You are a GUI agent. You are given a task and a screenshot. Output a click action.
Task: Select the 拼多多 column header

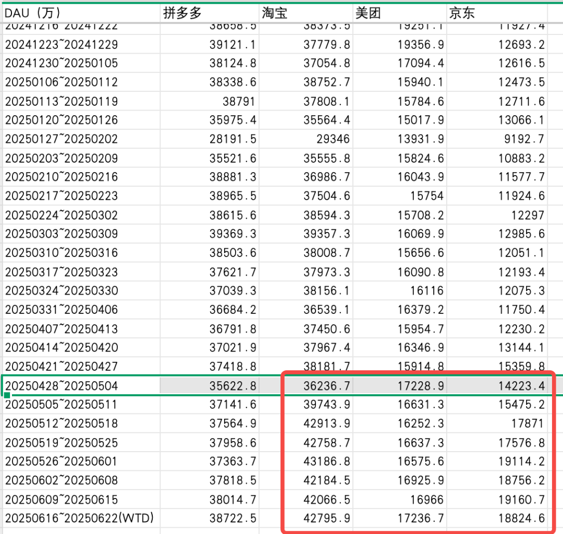click(x=210, y=13)
